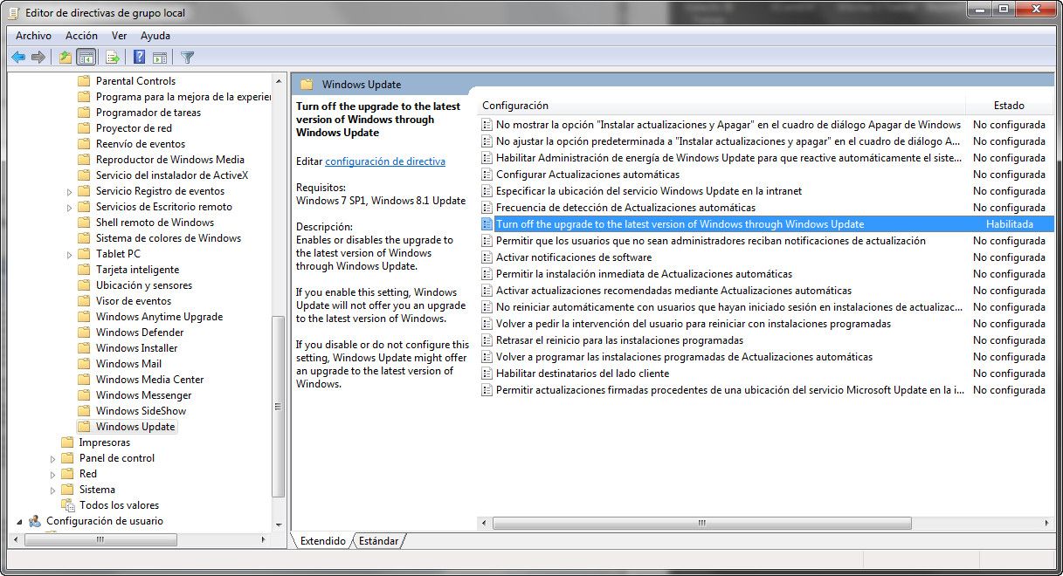1063x576 pixels.
Task: Select Ubicación y sensores folder
Action: coord(143,285)
